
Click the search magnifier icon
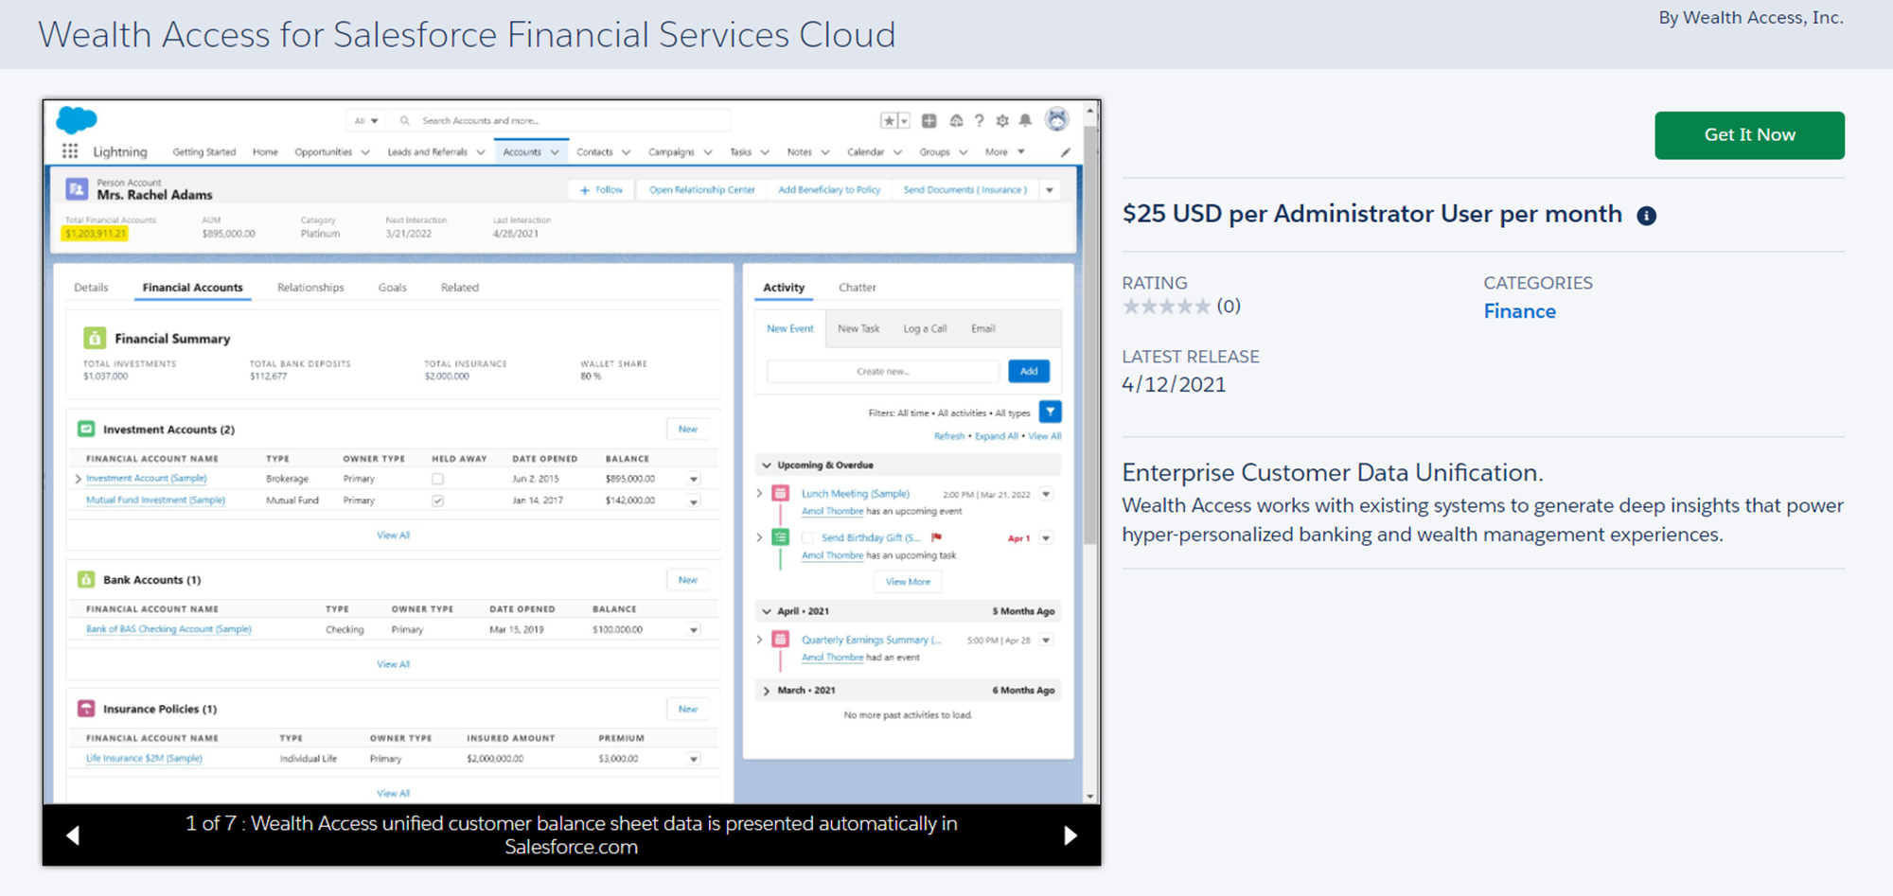(x=405, y=120)
